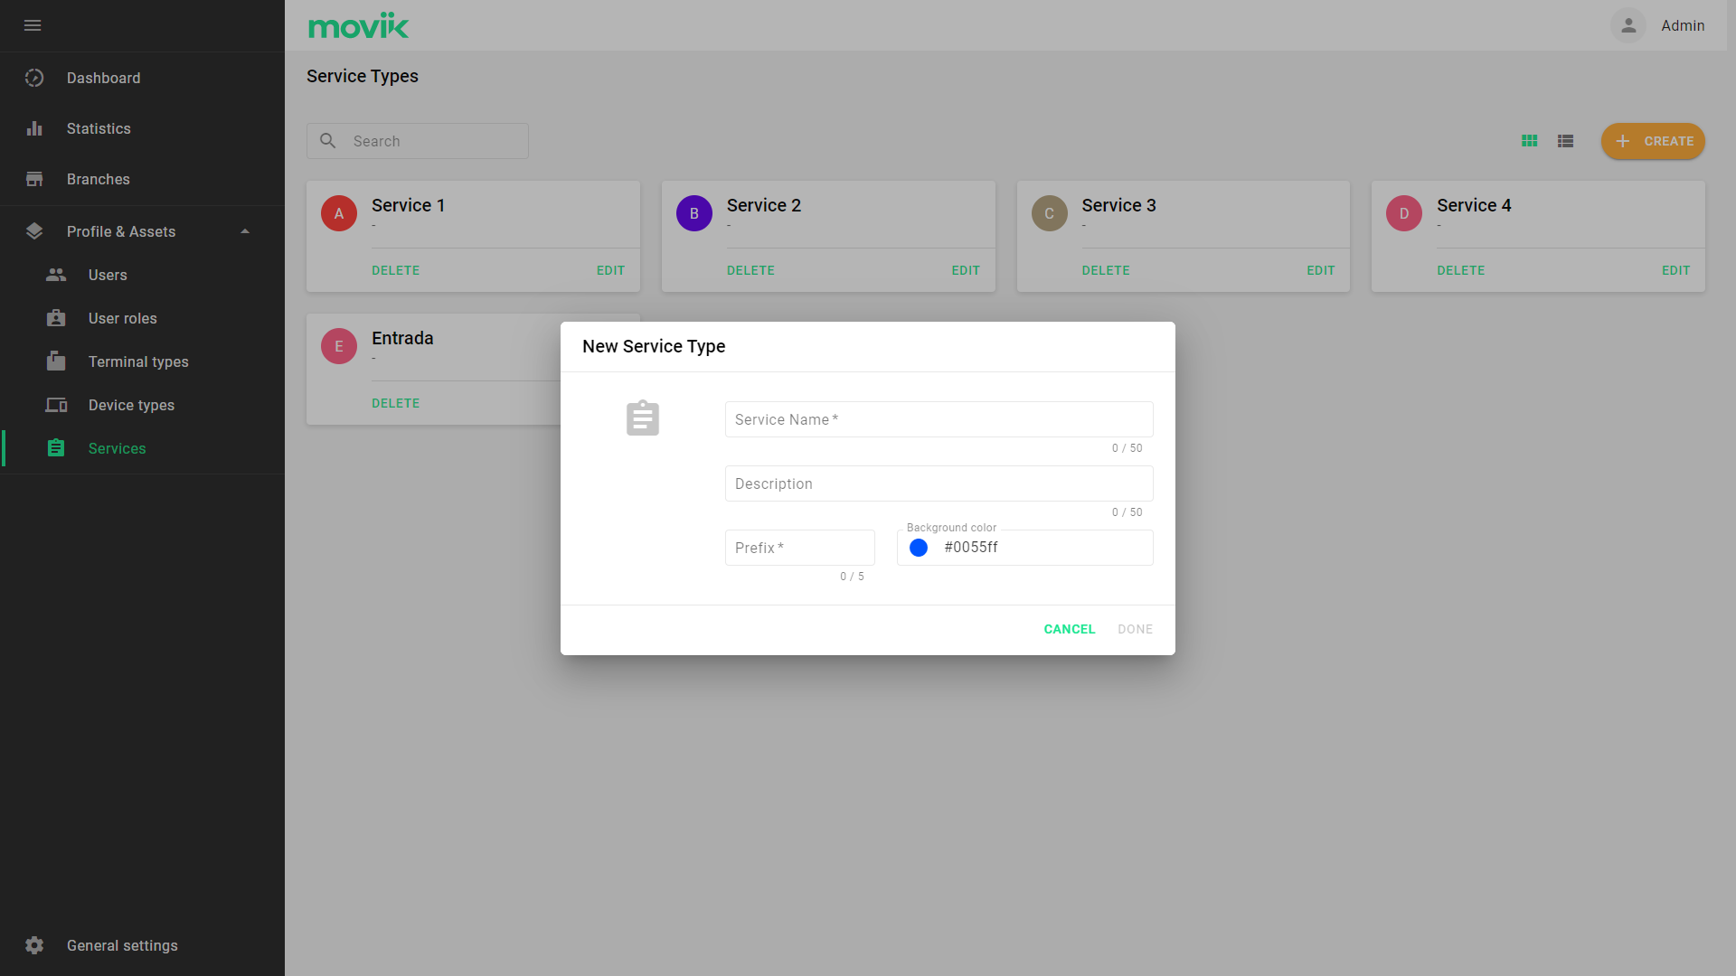This screenshot has width=1736, height=976.
Task: Click the Services clipboard icon in sidebar
Action: 56,448
